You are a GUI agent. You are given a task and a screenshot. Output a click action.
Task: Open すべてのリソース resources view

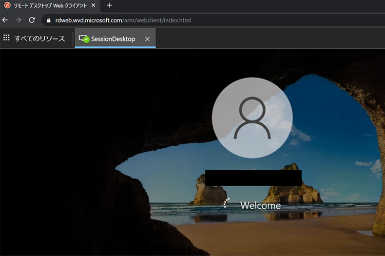(40, 38)
